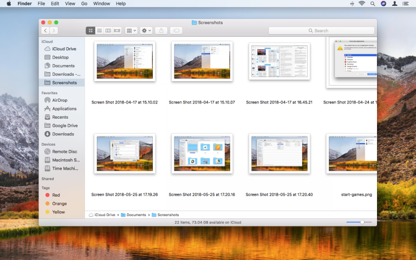Open Spotlight search in the menu bar

click(373, 4)
